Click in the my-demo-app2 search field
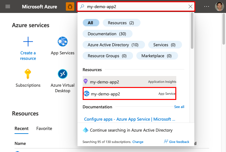 tap(136, 6)
